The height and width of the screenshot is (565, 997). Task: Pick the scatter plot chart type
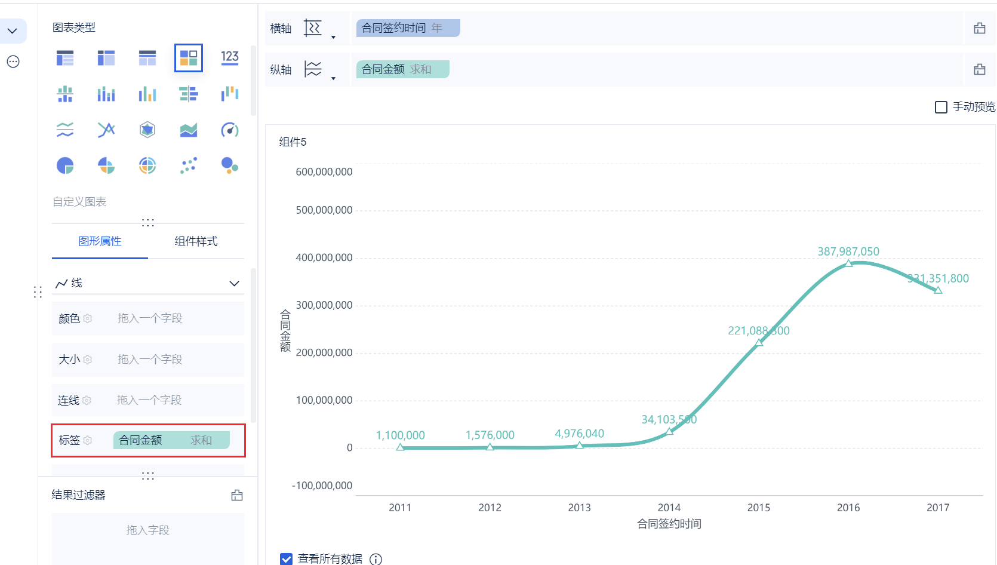click(x=189, y=165)
